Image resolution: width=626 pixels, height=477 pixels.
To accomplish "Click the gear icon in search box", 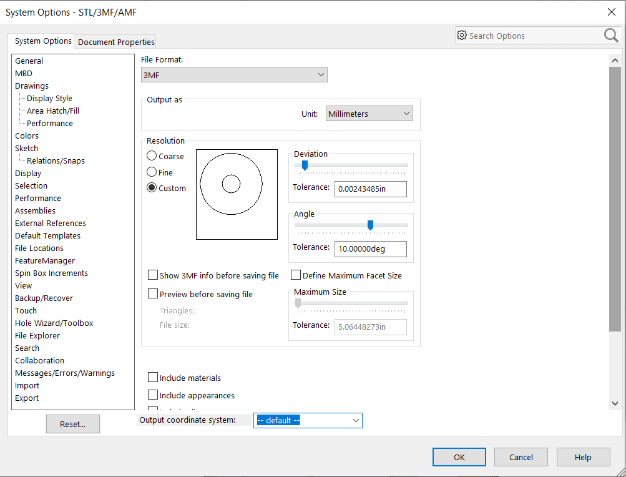I will pos(461,35).
